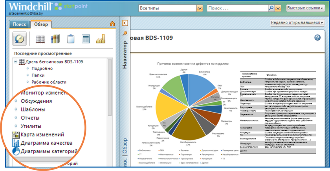
Task: Click the factory-shaped icon in navigator toolbar
Action: [x=101, y=39]
